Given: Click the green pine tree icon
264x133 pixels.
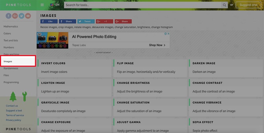Looking at the screenshot, I should [13, 96].
